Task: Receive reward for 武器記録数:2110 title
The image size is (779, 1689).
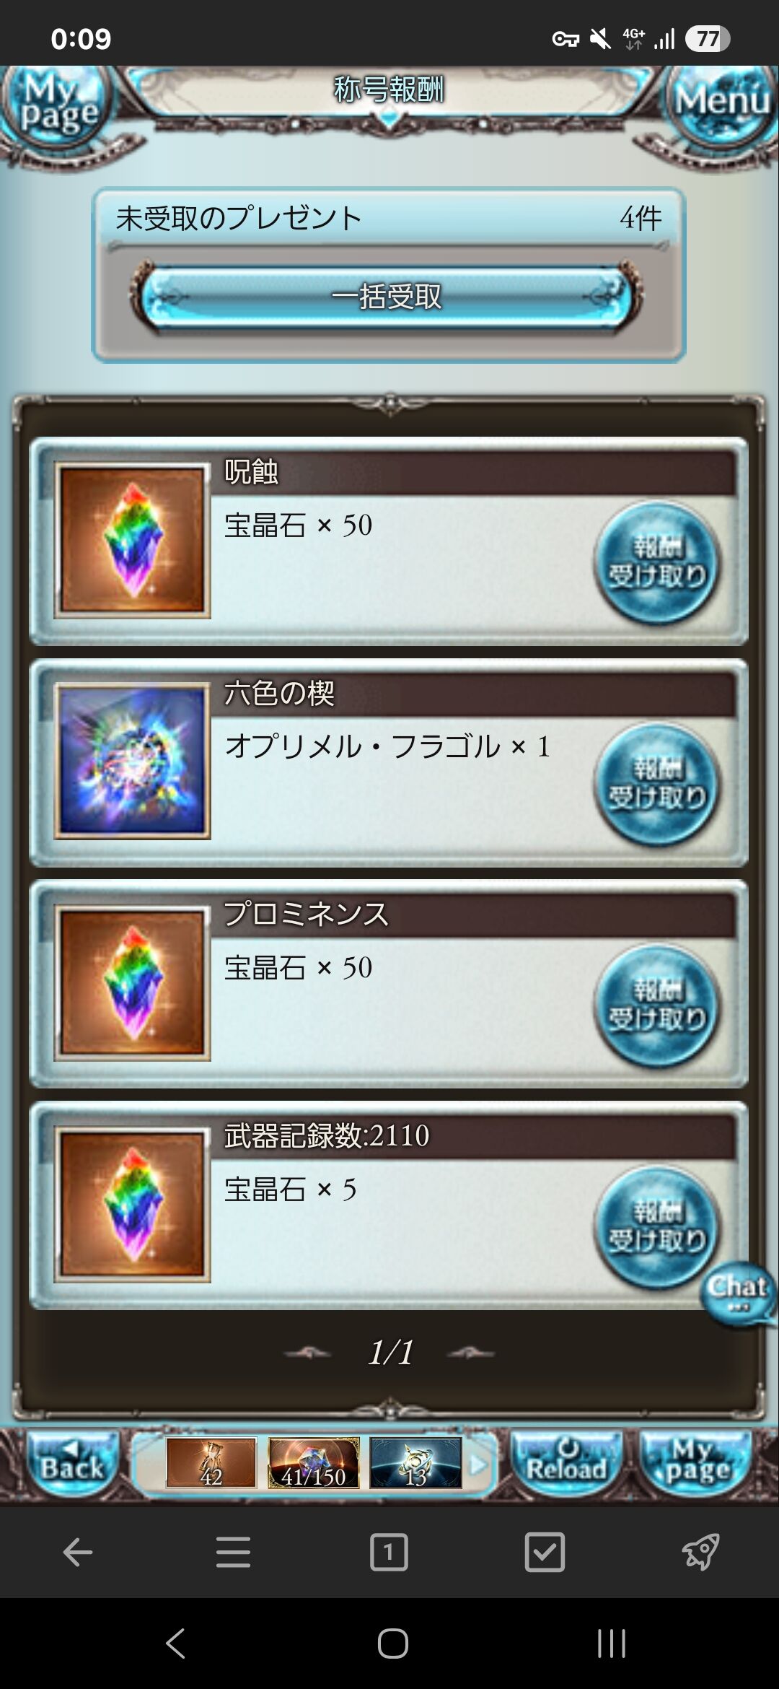Action: point(656,1227)
